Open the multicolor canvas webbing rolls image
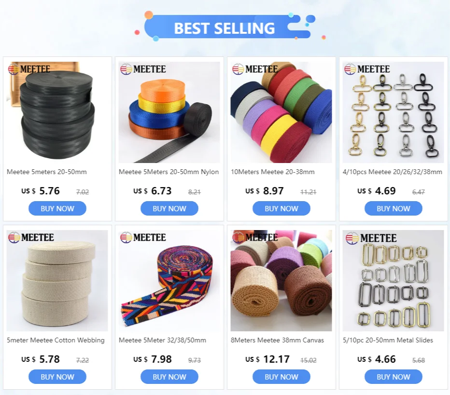Viewport: 450px width, 395px height. [x=281, y=112]
